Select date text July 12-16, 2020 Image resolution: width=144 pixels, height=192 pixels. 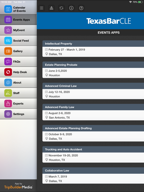[59, 92]
